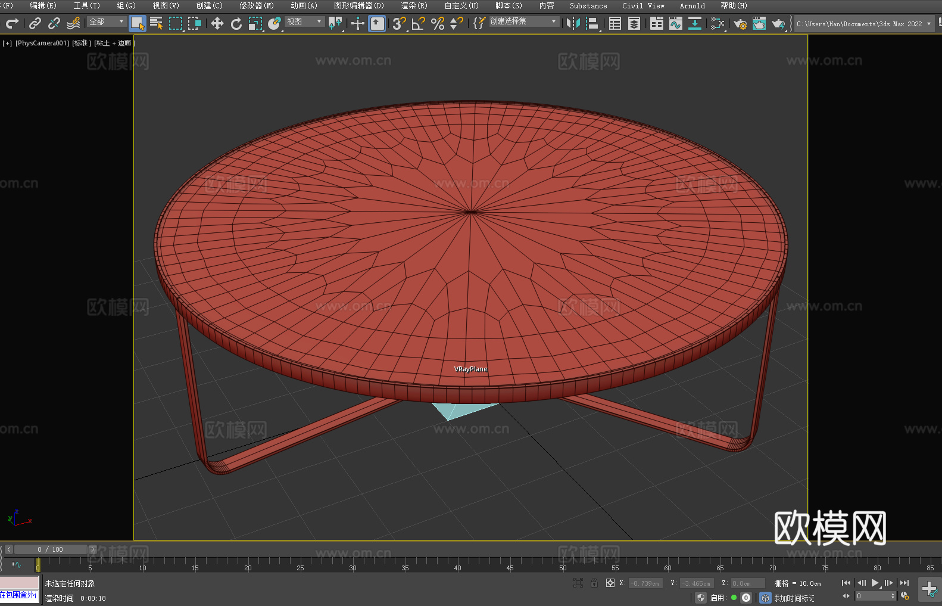Screen dimensions: 942x606
Task: Activate the Select Object tool
Action: point(138,23)
